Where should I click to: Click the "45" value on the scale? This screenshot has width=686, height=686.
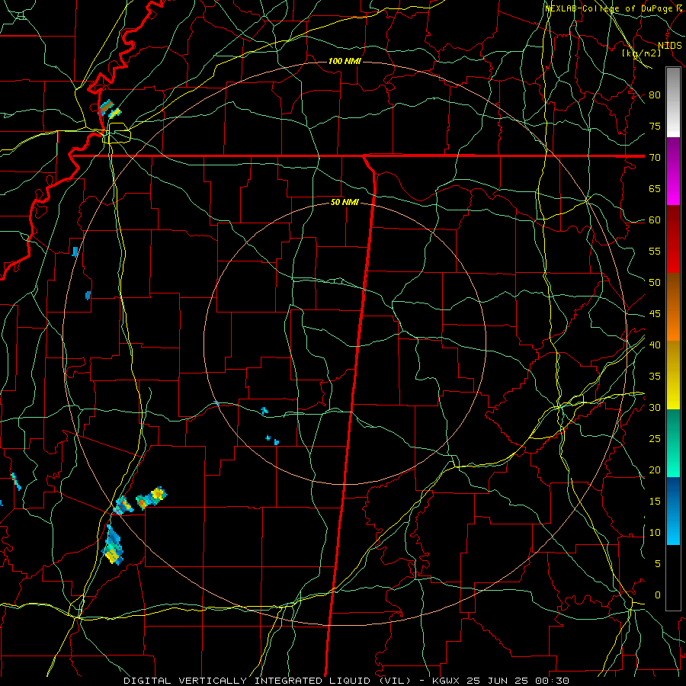pos(655,314)
